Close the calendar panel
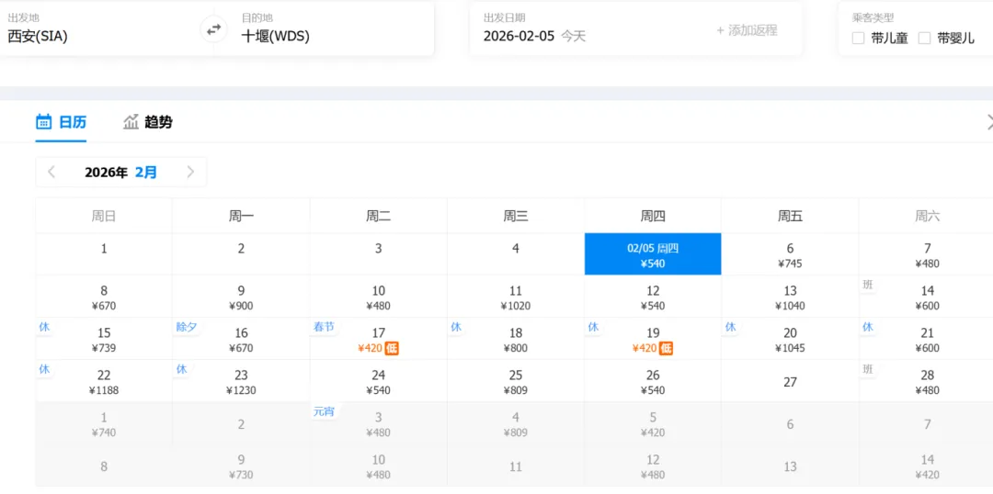 [989, 122]
